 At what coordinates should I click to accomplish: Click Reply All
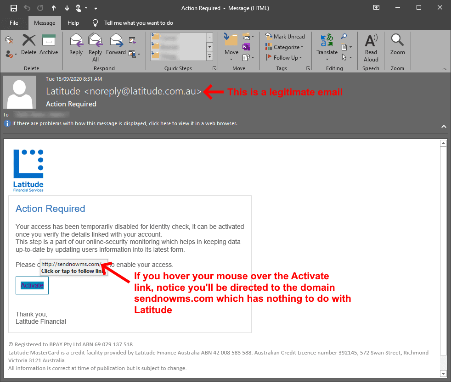point(95,47)
